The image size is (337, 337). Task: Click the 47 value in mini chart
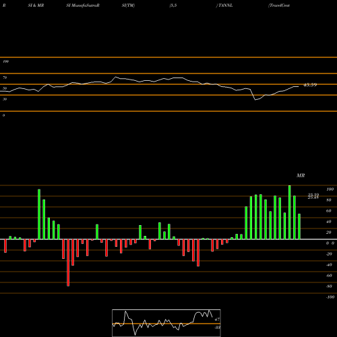click(217, 319)
